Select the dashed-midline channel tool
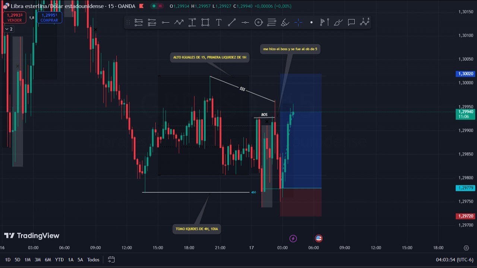 [x=152, y=22]
